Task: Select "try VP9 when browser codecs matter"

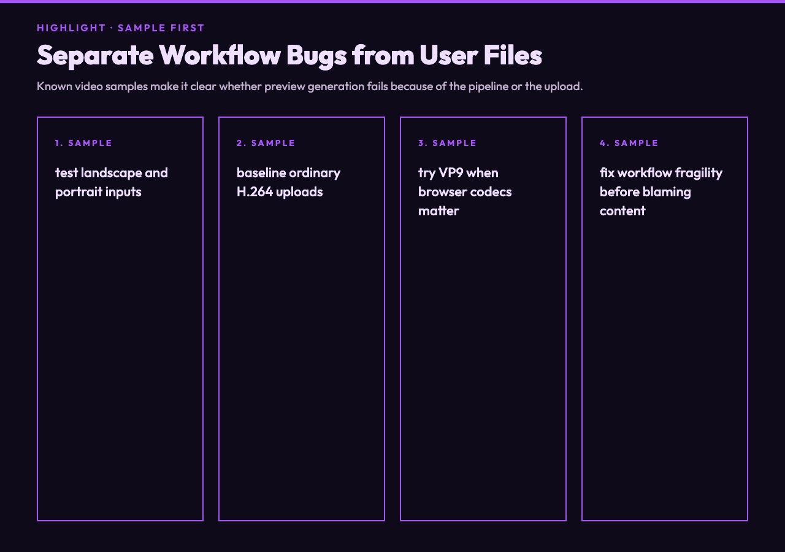Action: (465, 191)
